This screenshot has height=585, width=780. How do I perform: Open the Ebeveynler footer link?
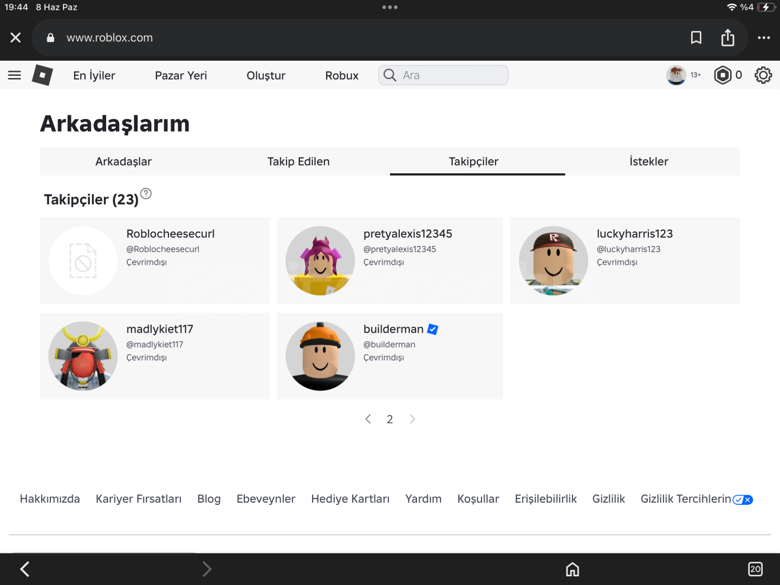pyautogui.click(x=266, y=499)
